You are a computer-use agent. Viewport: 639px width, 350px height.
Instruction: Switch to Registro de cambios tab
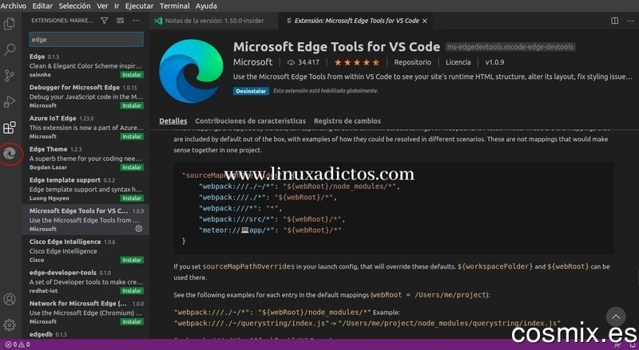point(347,121)
